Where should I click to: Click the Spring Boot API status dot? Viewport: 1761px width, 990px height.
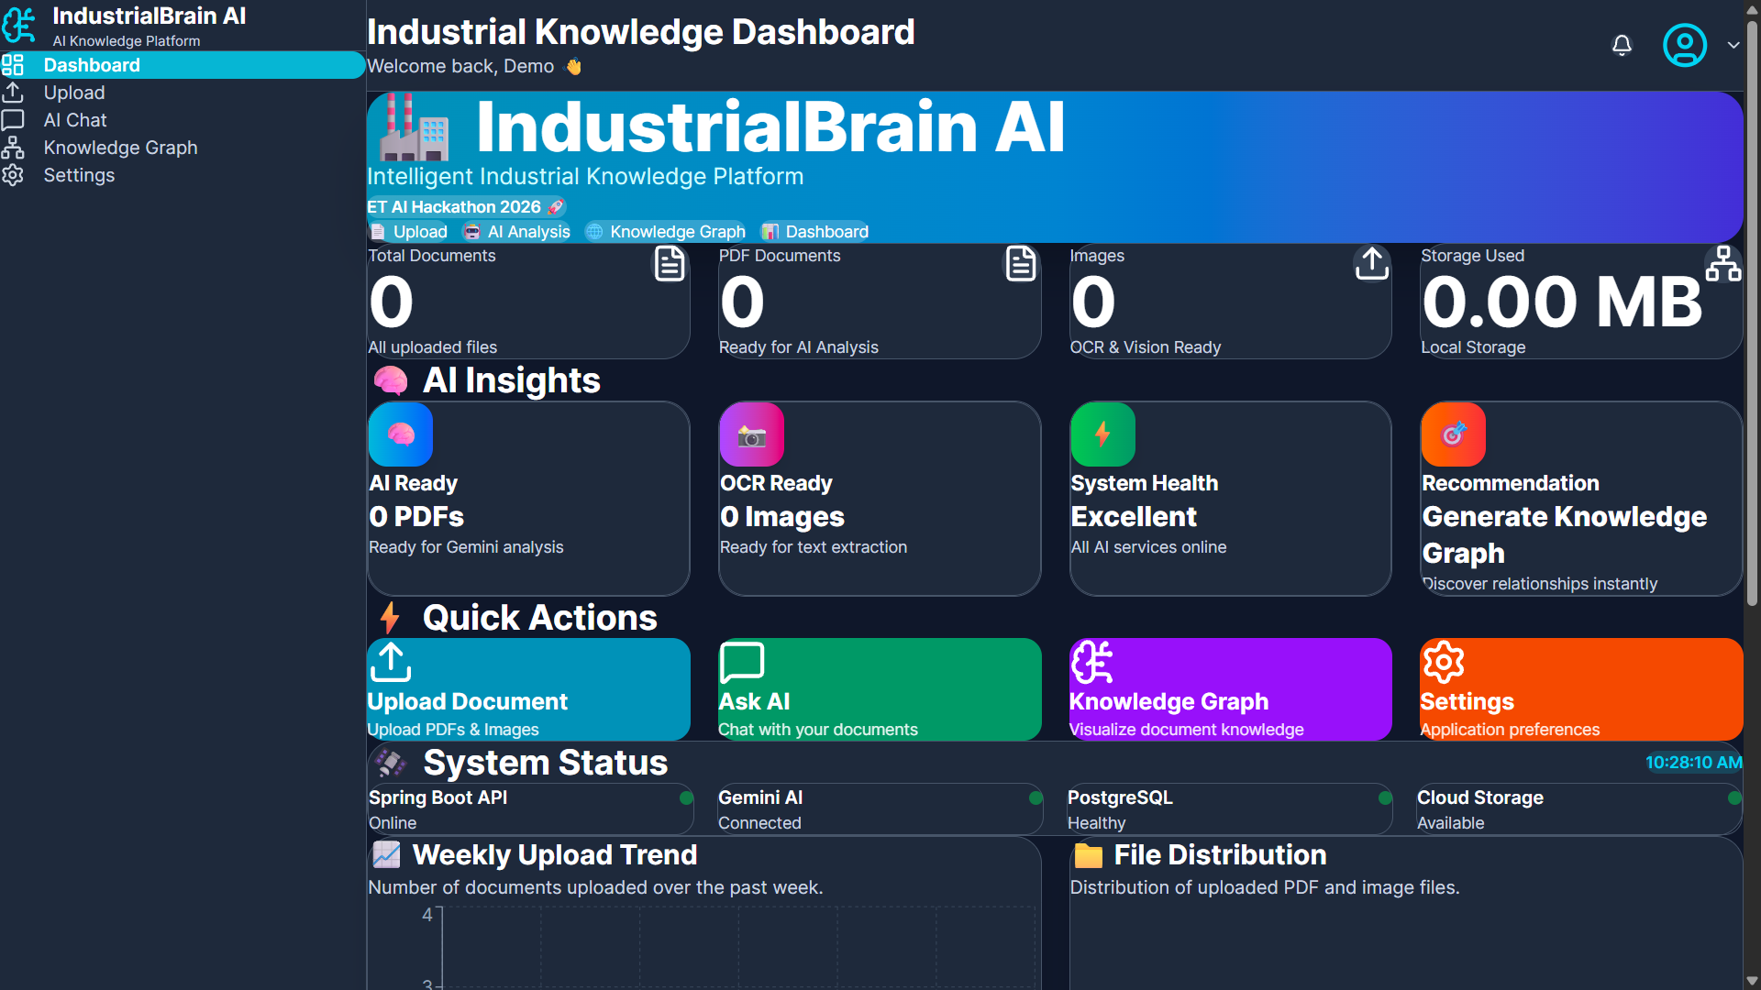pyautogui.click(x=686, y=798)
